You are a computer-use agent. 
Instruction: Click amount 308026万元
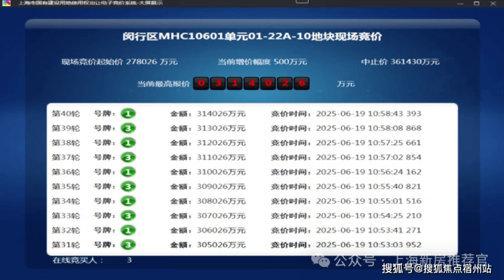click(x=221, y=201)
